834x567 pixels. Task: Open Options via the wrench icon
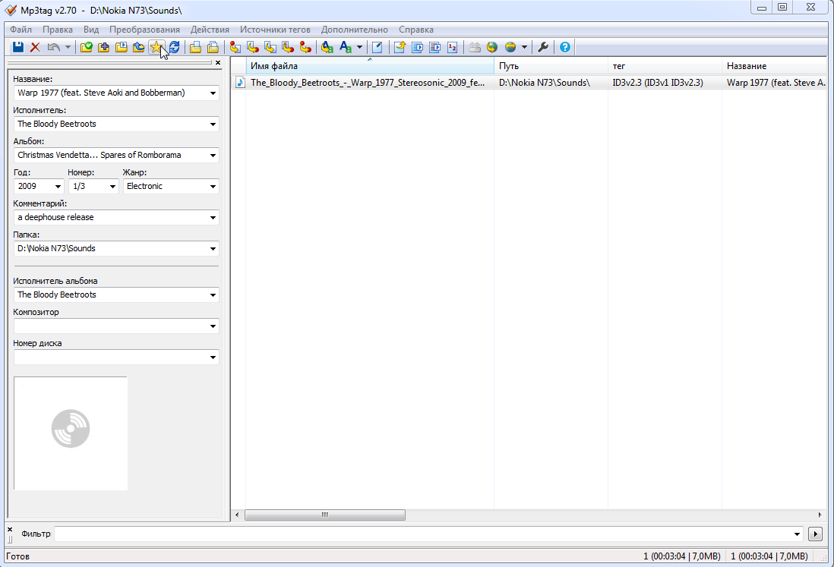[543, 47]
